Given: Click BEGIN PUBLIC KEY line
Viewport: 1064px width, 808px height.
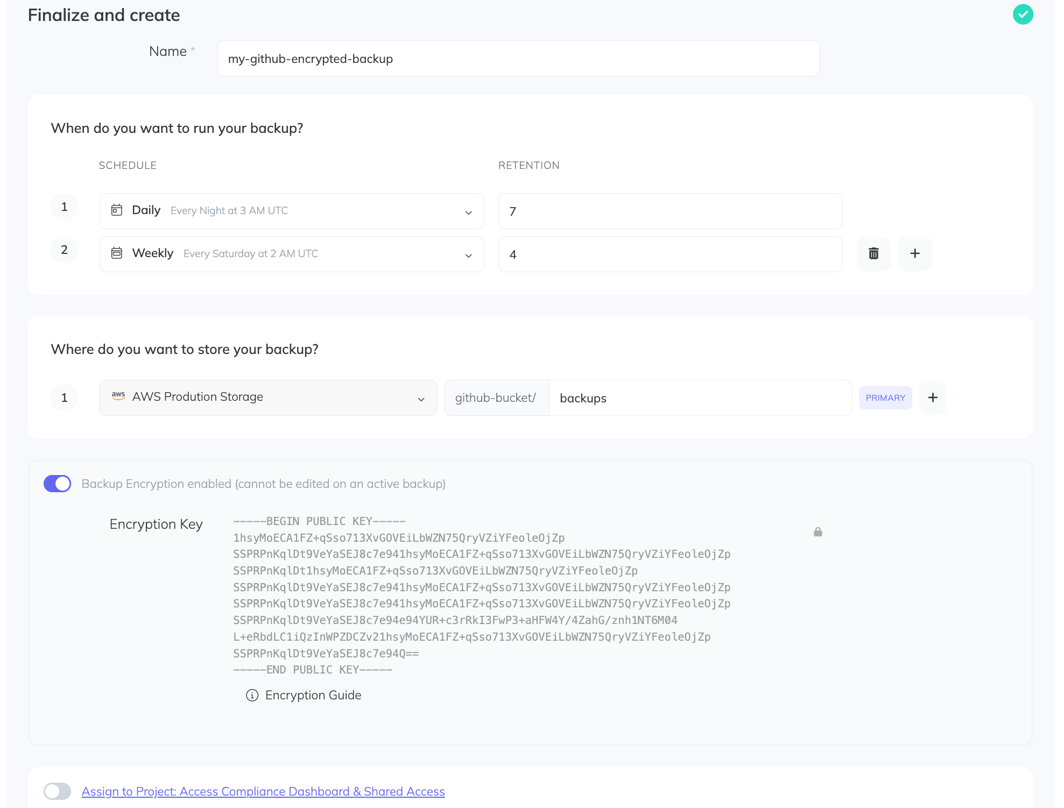Looking at the screenshot, I should tap(320, 521).
